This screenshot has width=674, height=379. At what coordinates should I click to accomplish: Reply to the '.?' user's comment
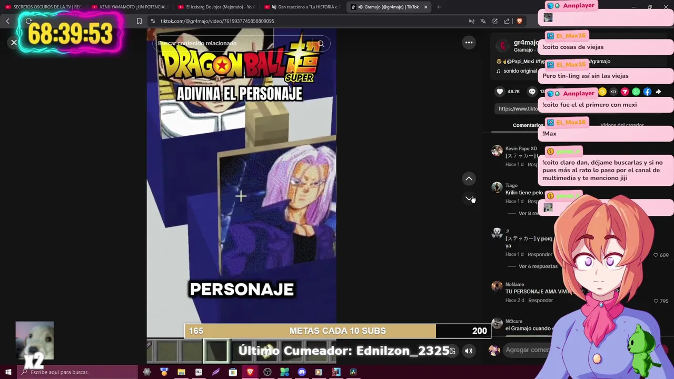(x=541, y=254)
